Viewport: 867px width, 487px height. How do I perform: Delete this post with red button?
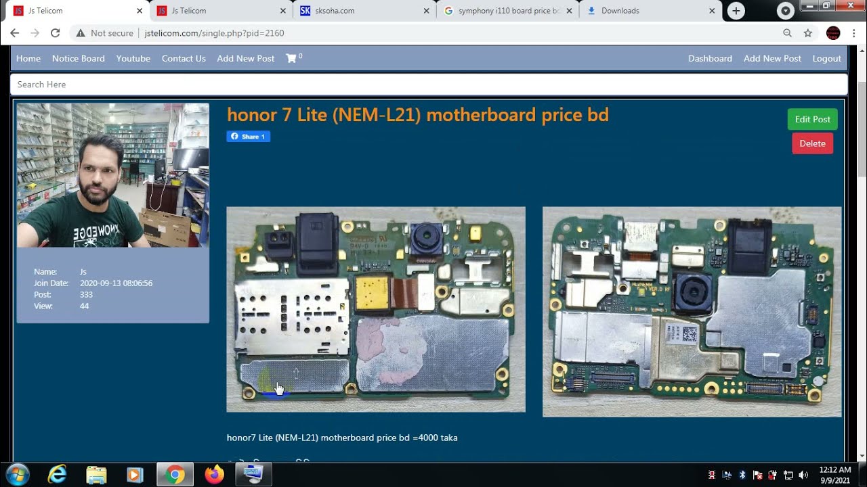[x=812, y=143]
